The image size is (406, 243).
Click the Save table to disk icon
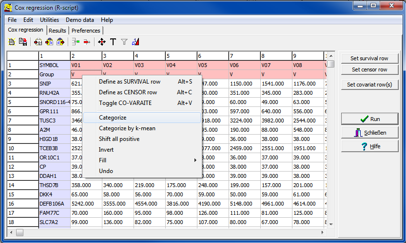click(23, 42)
